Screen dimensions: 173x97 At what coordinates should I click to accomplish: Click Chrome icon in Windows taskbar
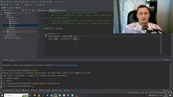pyautogui.click(x=39, y=95)
